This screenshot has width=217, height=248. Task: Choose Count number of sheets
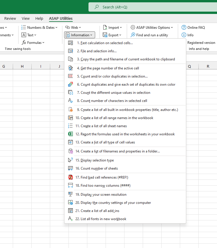[125, 168]
